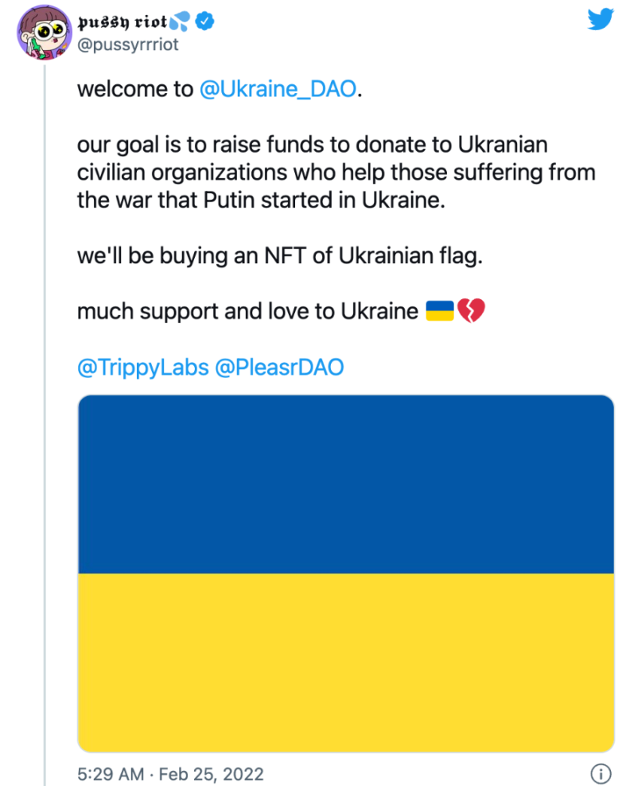This screenshot has height=786, width=626.
Task: Click the Ukraine flag emoji
Action: [x=440, y=310]
